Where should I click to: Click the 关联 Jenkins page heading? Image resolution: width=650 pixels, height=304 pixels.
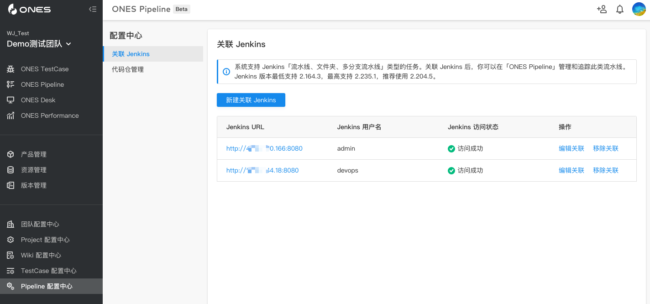click(x=241, y=44)
